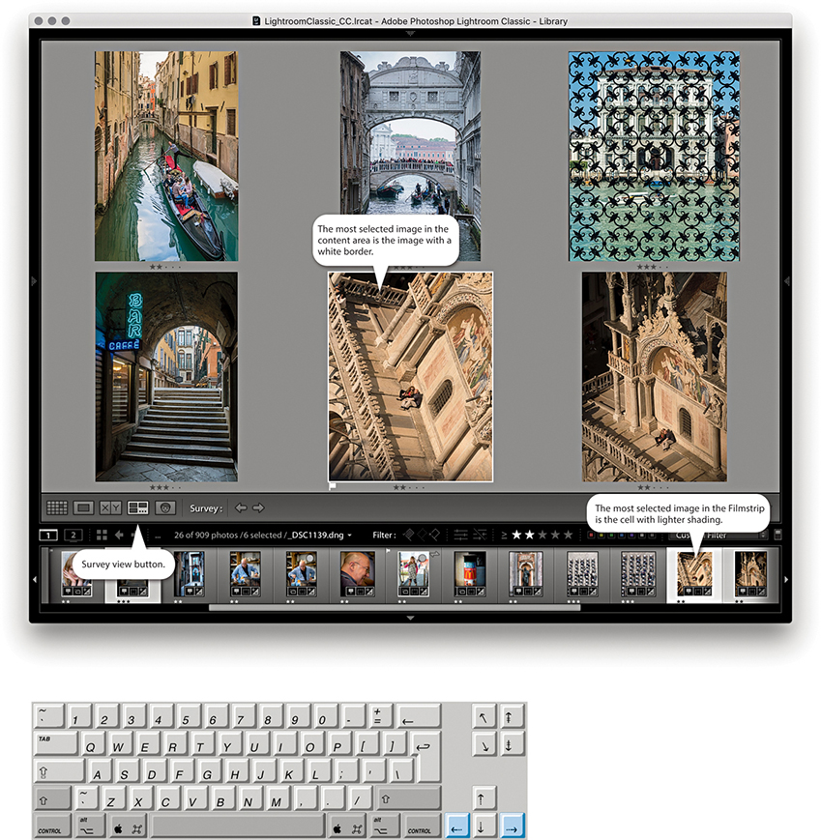Filter by flagged photos flag icon
Image resolution: width=821 pixels, height=840 pixels.
click(x=409, y=535)
